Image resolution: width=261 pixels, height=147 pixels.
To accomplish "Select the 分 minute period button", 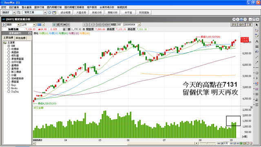I will (x=68, y=24).
